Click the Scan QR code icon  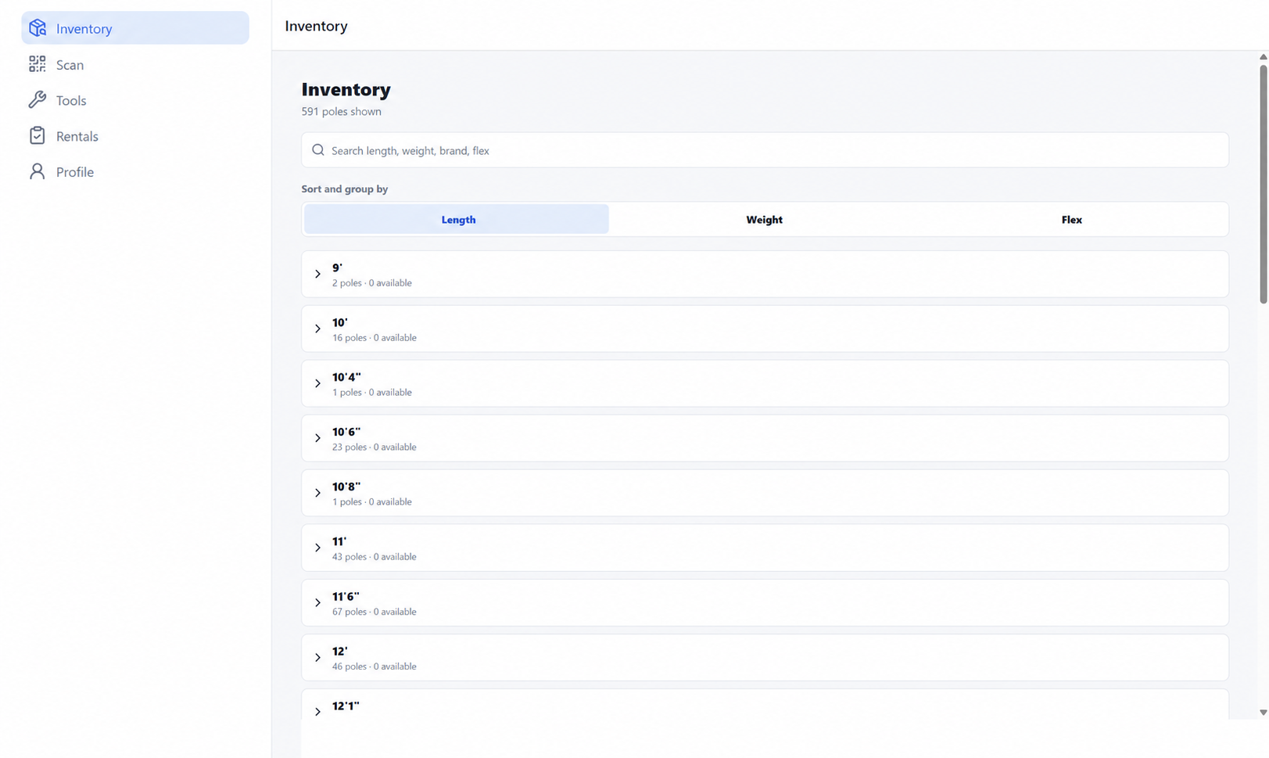pyautogui.click(x=38, y=64)
